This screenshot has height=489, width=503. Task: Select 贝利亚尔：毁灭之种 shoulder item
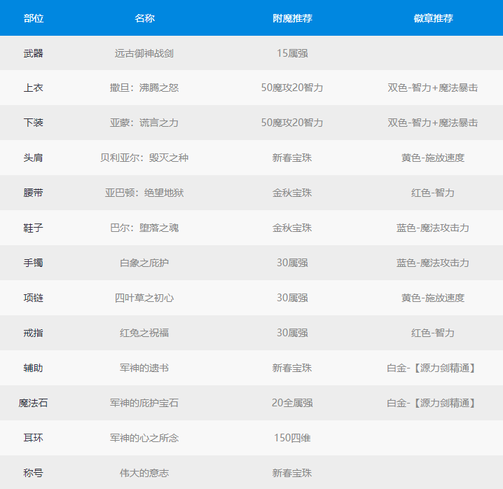144,158
